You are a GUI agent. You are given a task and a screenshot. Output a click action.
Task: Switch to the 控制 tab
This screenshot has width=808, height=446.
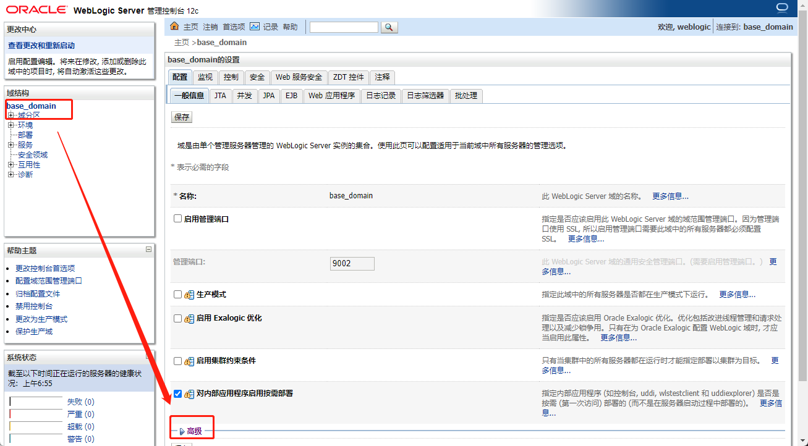231,77
